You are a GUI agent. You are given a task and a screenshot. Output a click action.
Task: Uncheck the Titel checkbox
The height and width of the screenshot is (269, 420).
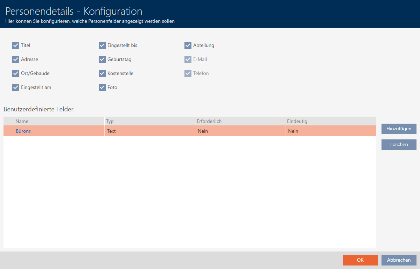(x=16, y=45)
